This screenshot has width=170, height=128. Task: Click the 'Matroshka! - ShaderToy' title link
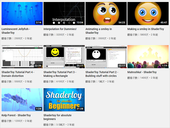click(142, 72)
